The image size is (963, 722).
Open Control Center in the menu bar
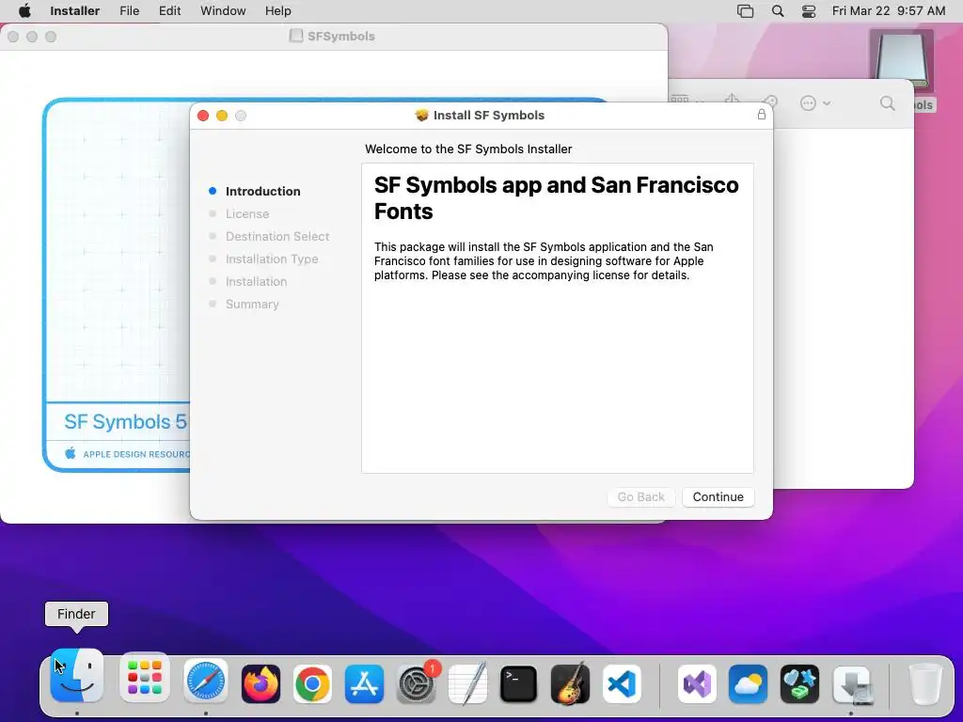[x=809, y=11]
